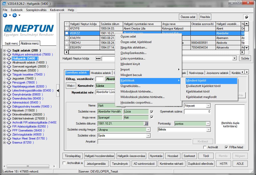Click the photo placeholder Betöltés dupla kattintásra
256x175 pixels.
pos(230,124)
